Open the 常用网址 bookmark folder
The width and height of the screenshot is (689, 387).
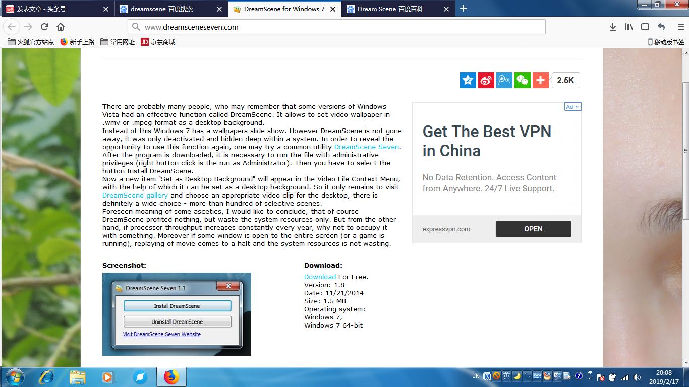pyautogui.click(x=118, y=42)
